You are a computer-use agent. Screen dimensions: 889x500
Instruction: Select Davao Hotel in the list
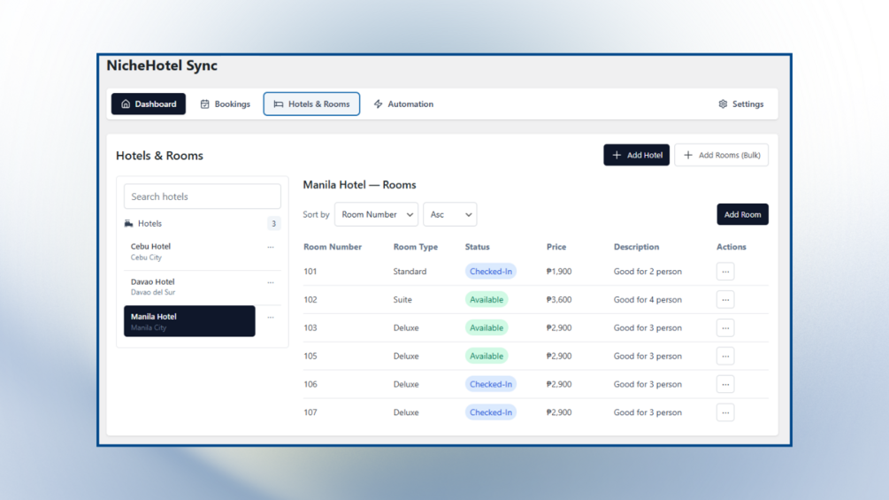point(189,286)
